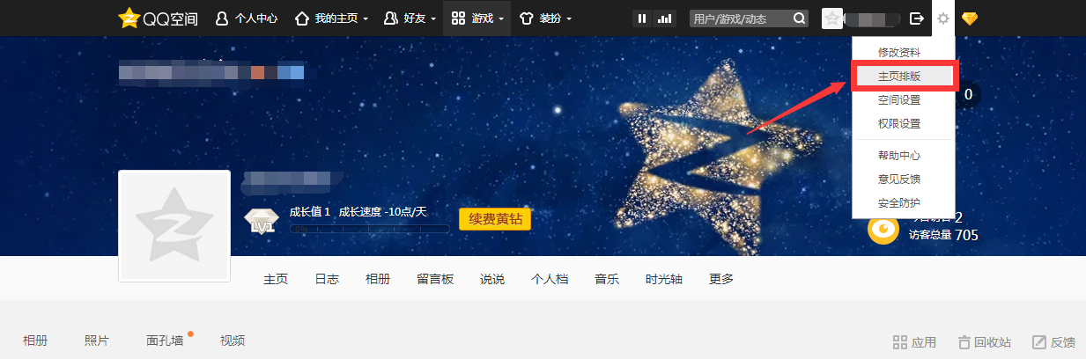Choose 权限设置 in the dropdown list
The image size is (1086, 359).
[x=899, y=124]
